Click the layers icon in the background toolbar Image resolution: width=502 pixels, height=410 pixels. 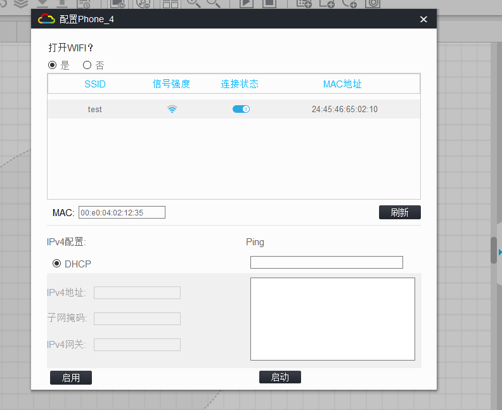(21, 4)
